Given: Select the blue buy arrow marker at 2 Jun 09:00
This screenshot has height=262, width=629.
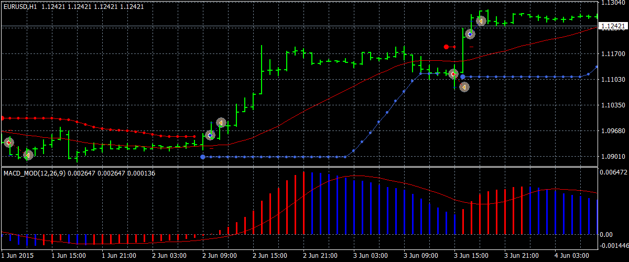Looking at the screenshot, I should pos(210,135).
